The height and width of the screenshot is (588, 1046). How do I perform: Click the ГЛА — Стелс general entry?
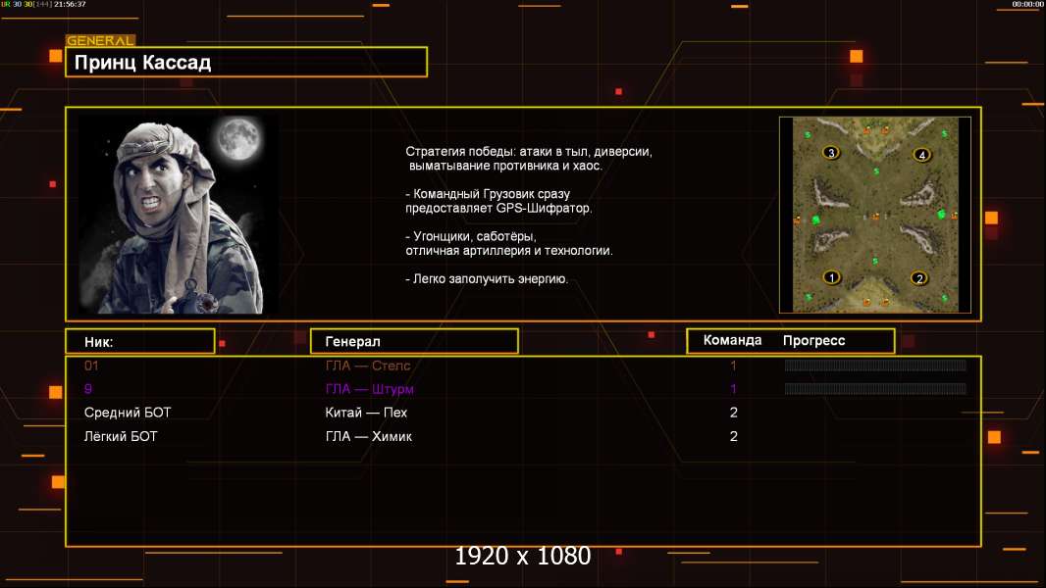[x=368, y=366]
